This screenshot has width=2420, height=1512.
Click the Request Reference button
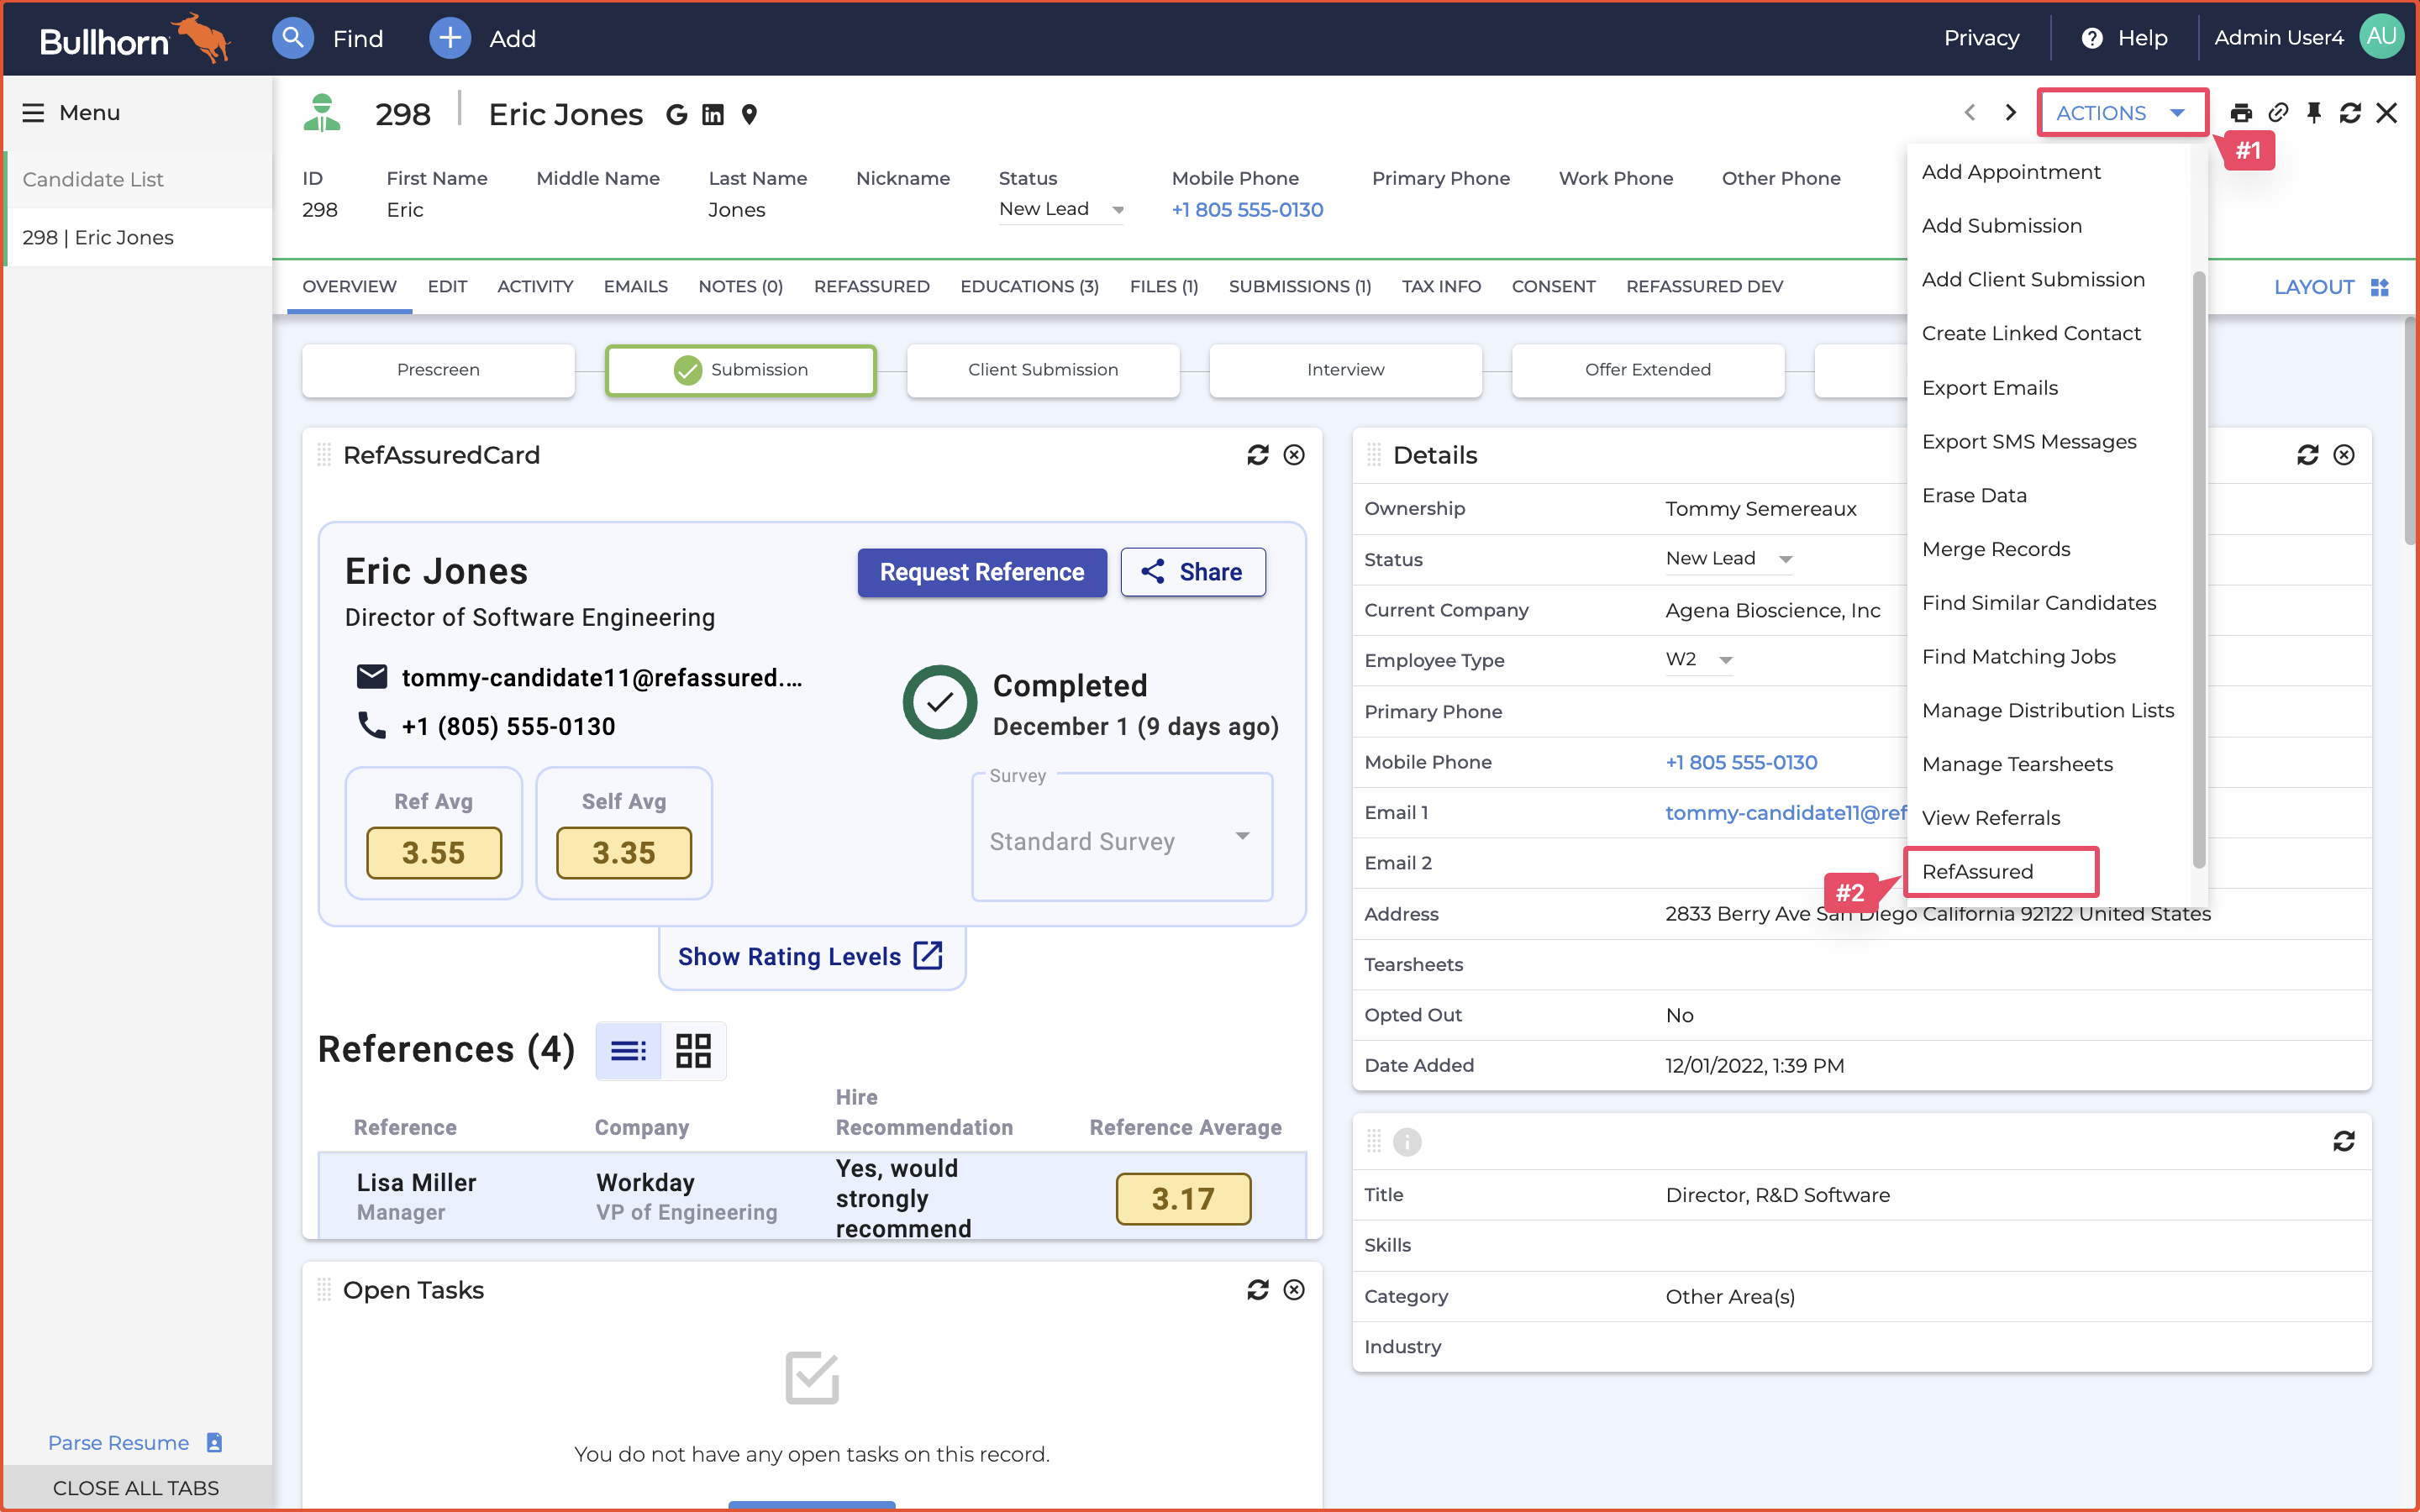pyautogui.click(x=981, y=572)
